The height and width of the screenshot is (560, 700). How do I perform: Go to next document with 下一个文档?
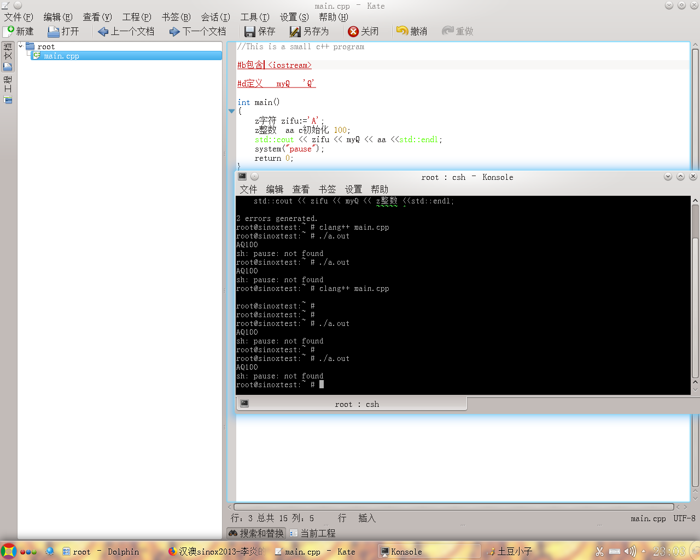pyautogui.click(x=197, y=31)
